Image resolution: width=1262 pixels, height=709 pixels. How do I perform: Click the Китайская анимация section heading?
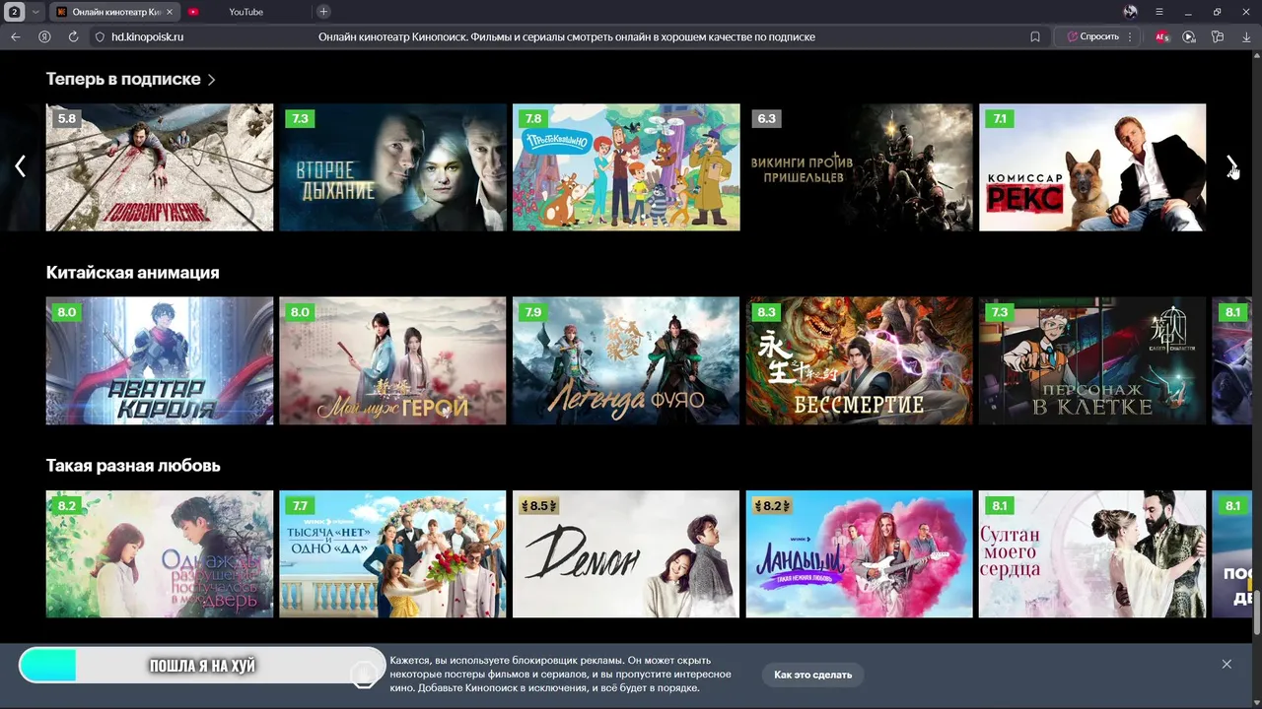[x=133, y=272]
